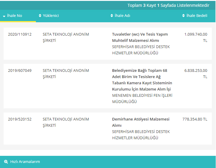
Task: Sort table by Yüklenici column header
Action: 51,15
